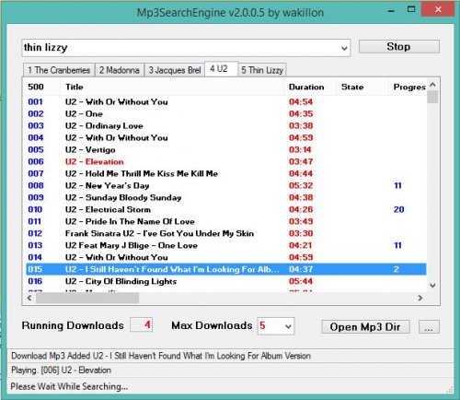Switch to the 2 Madonna tab
The image size is (460, 400).
(119, 70)
